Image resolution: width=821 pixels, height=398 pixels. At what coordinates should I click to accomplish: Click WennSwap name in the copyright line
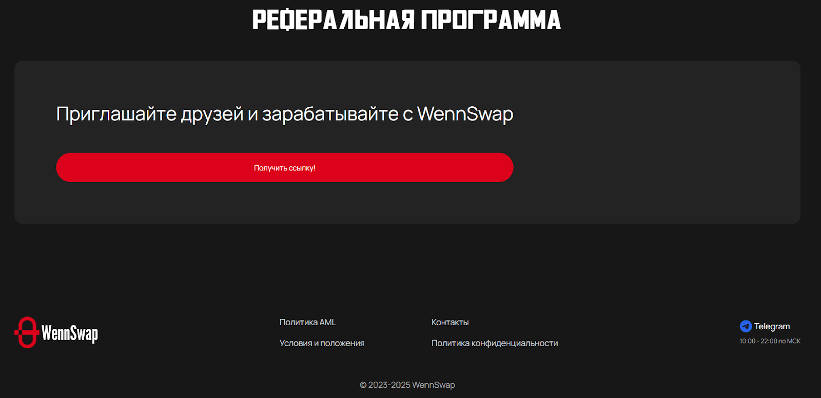tap(434, 385)
